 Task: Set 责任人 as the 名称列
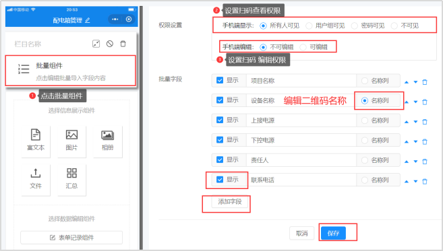[x=365, y=160]
